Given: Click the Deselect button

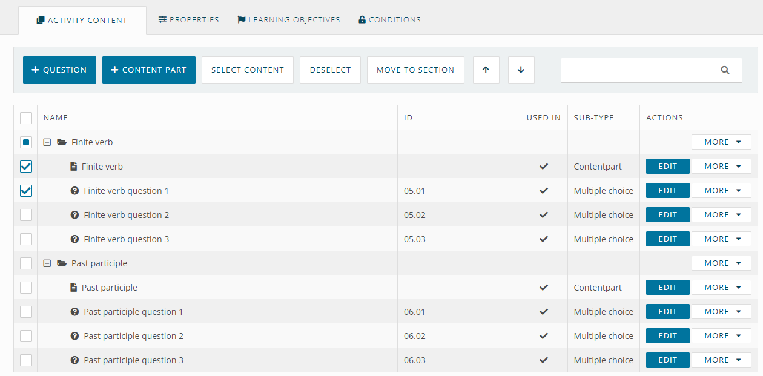Looking at the screenshot, I should 331,70.
